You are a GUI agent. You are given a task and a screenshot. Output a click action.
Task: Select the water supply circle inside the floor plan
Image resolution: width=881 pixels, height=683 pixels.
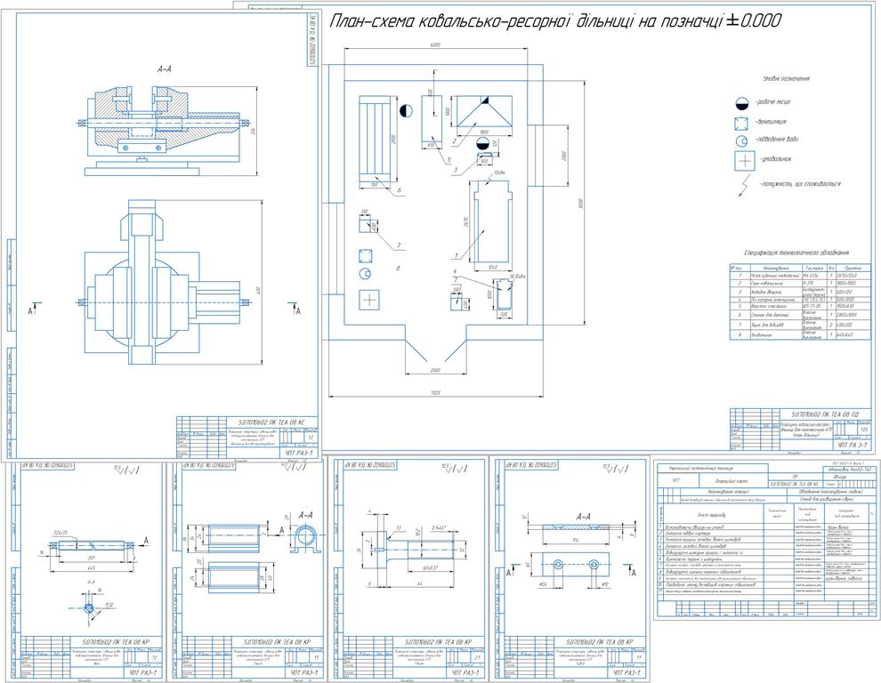point(365,274)
